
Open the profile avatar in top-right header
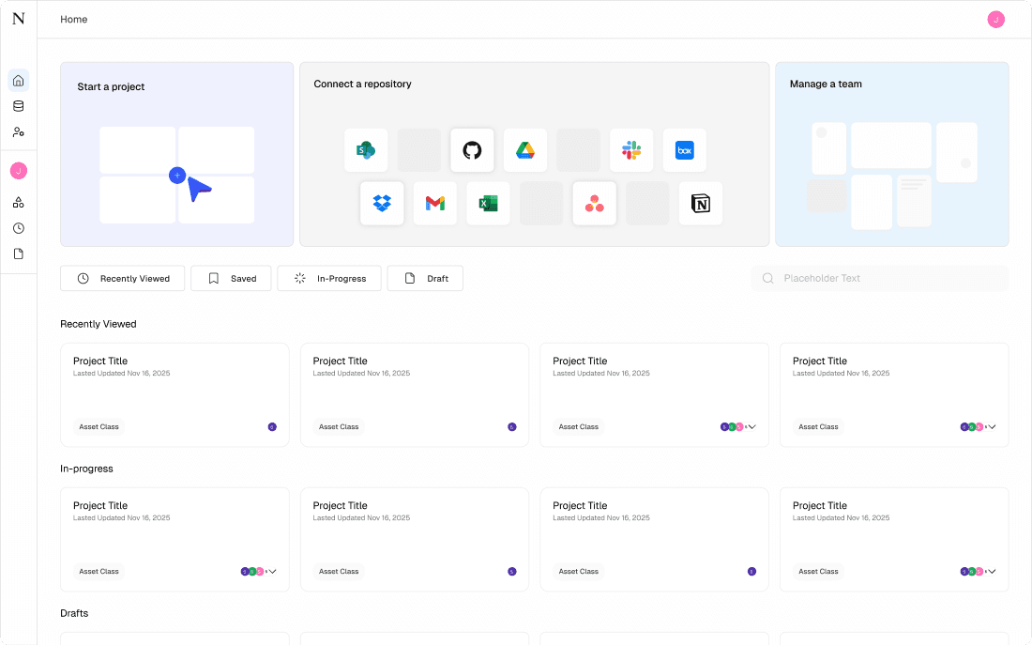[995, 19]
